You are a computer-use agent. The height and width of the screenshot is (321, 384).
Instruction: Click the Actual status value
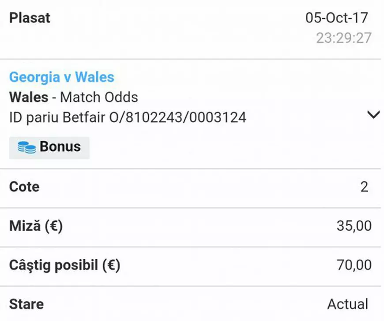tap(347, 304)
